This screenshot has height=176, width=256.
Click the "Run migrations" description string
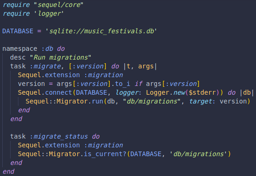click(x=61, y=58)
